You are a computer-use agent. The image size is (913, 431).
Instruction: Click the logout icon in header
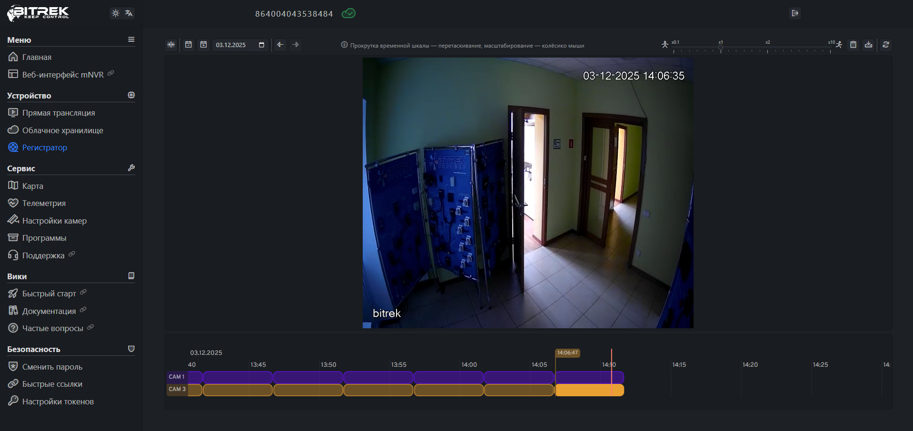tap(794, 13)
